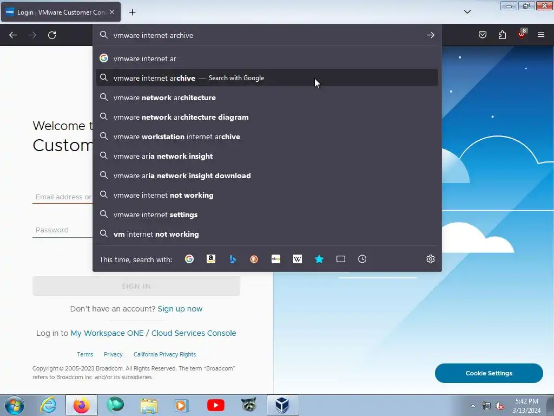The width and height of the screenshot is (554, 416).
Task: Search this time with Bing icon
Action: coord(233,259)
